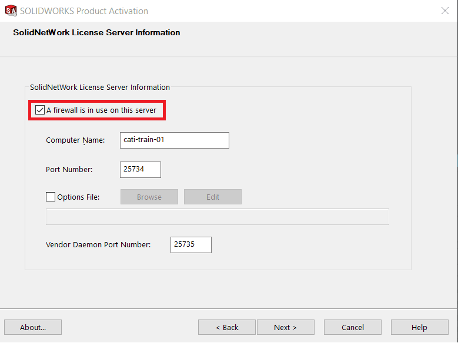This screenshot has height=343, width=458.
Task: Close the Product Activation window
Action: pos(445,11)
